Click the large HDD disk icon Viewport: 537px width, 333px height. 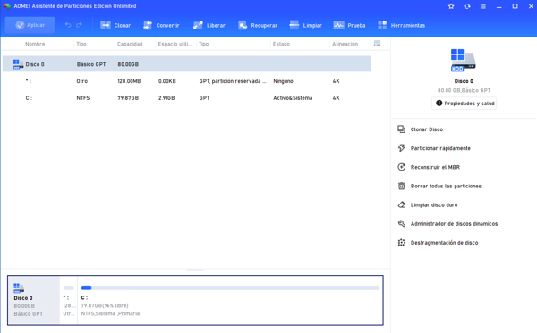pos(463,60)
